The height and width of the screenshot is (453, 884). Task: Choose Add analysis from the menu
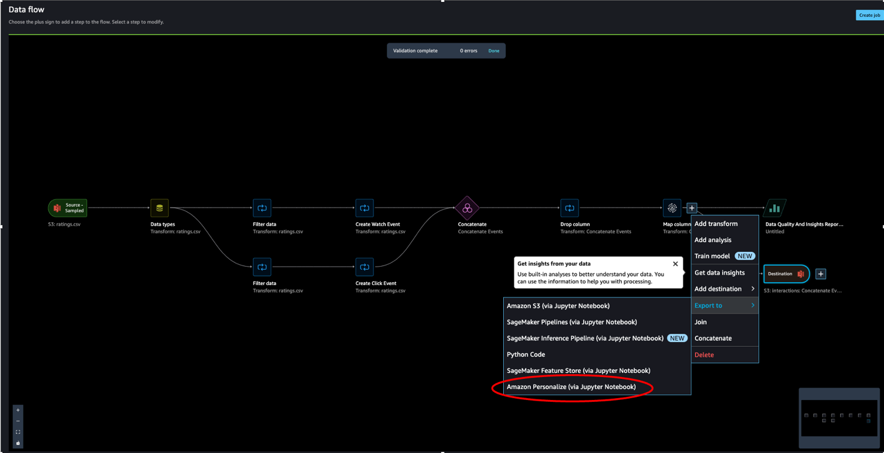click(725, 239)
